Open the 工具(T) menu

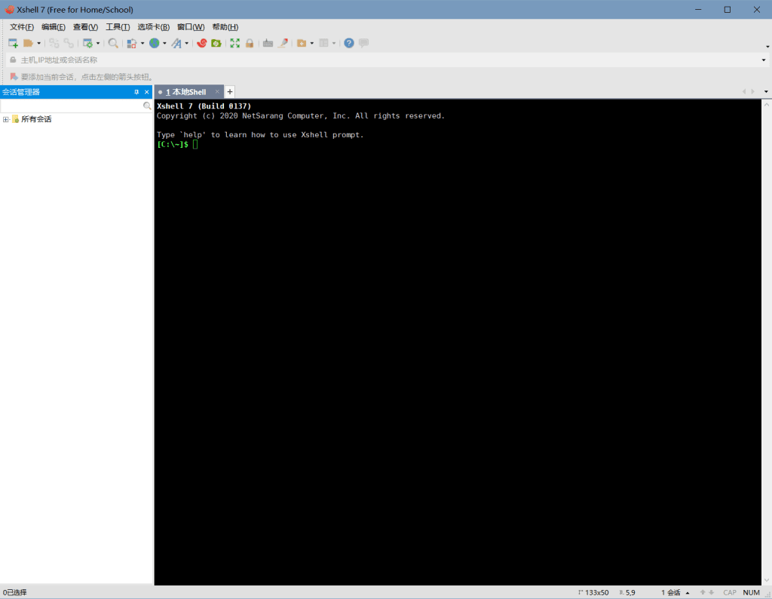[117, 27]
